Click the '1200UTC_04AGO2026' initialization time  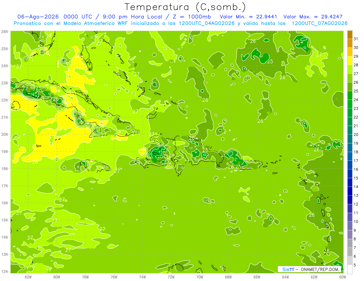tap(207, 23)
